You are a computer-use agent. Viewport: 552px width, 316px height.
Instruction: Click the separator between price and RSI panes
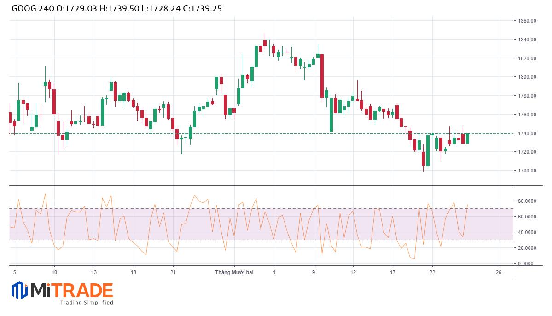(x=258, y=185)
